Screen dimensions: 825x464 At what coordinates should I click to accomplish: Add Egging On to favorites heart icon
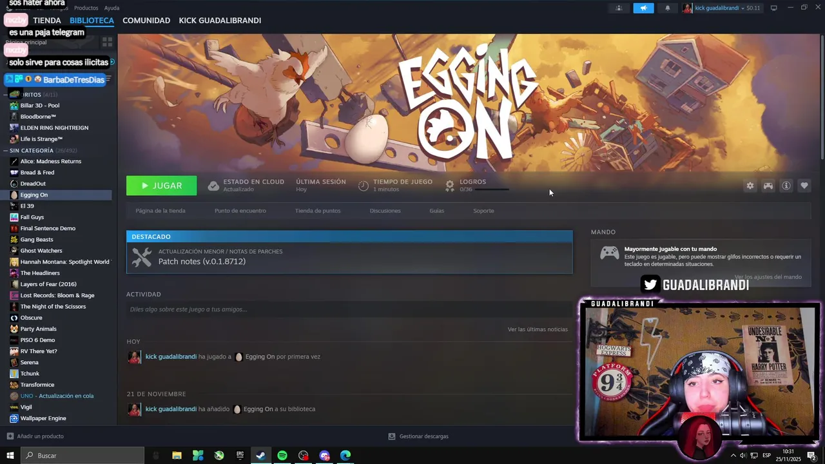pyautogui.click(x=804, y=186)
